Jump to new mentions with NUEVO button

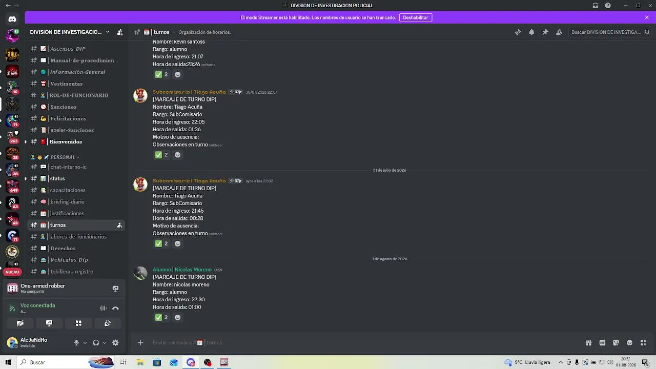[12, 272]
